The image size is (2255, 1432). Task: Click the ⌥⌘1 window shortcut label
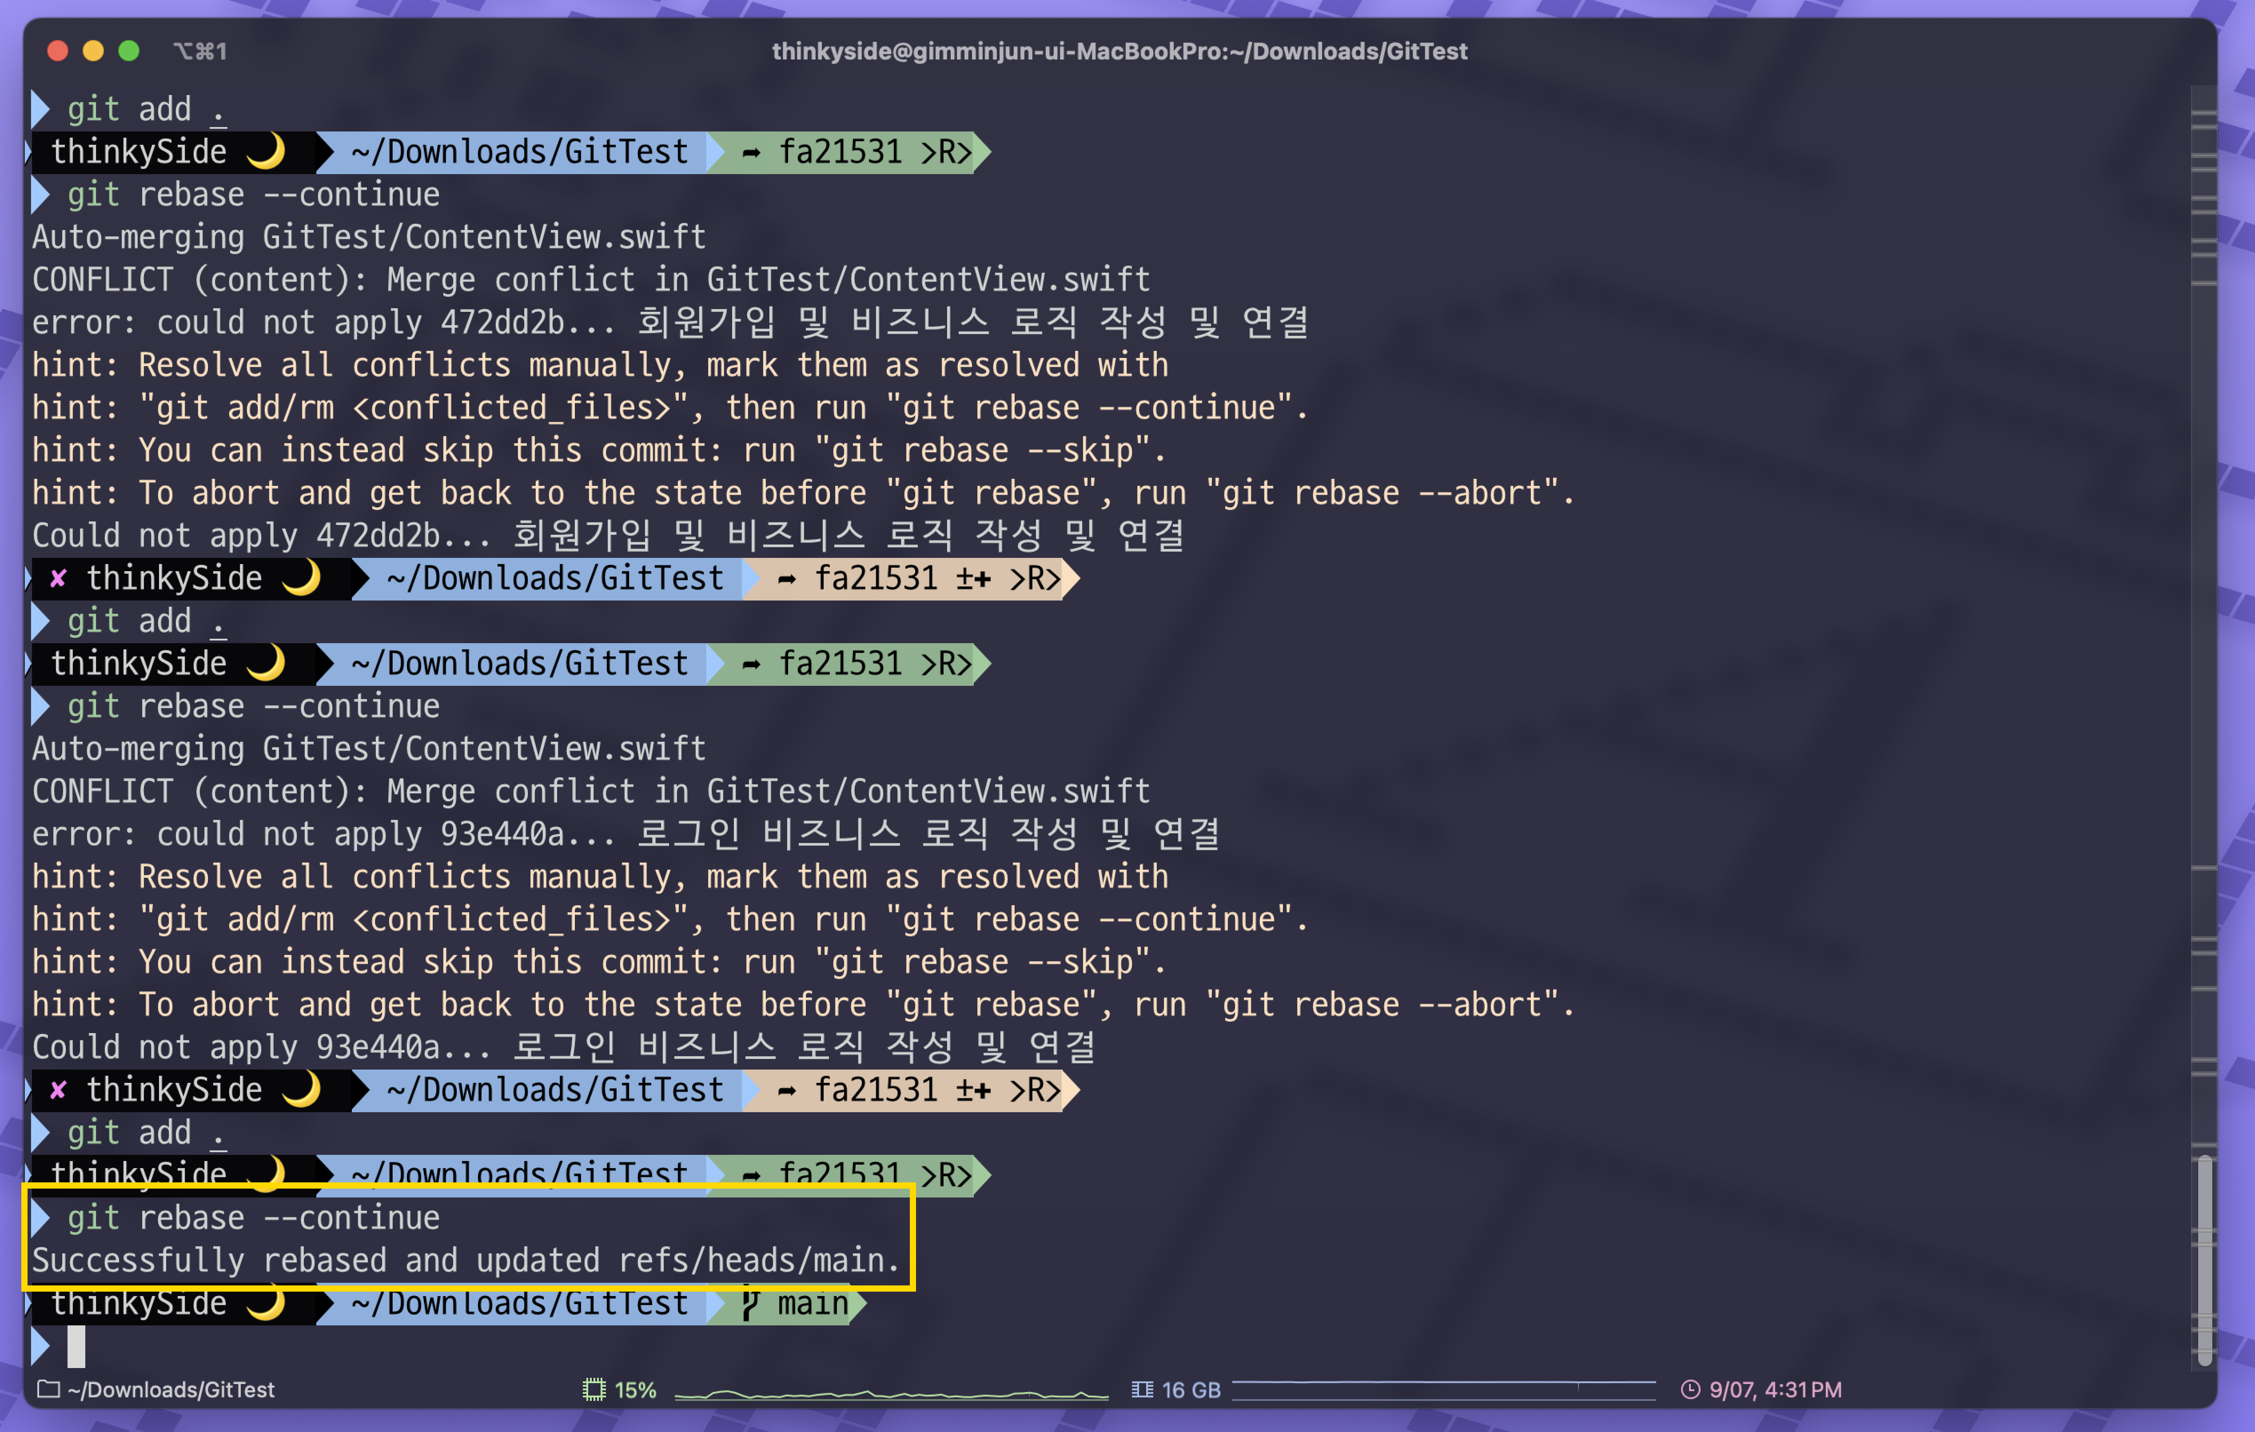tap(199, 51)
